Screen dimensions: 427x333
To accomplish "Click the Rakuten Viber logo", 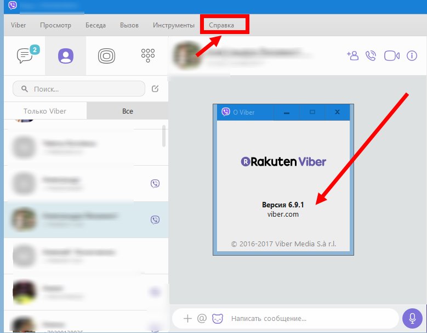I will [283, 161].
